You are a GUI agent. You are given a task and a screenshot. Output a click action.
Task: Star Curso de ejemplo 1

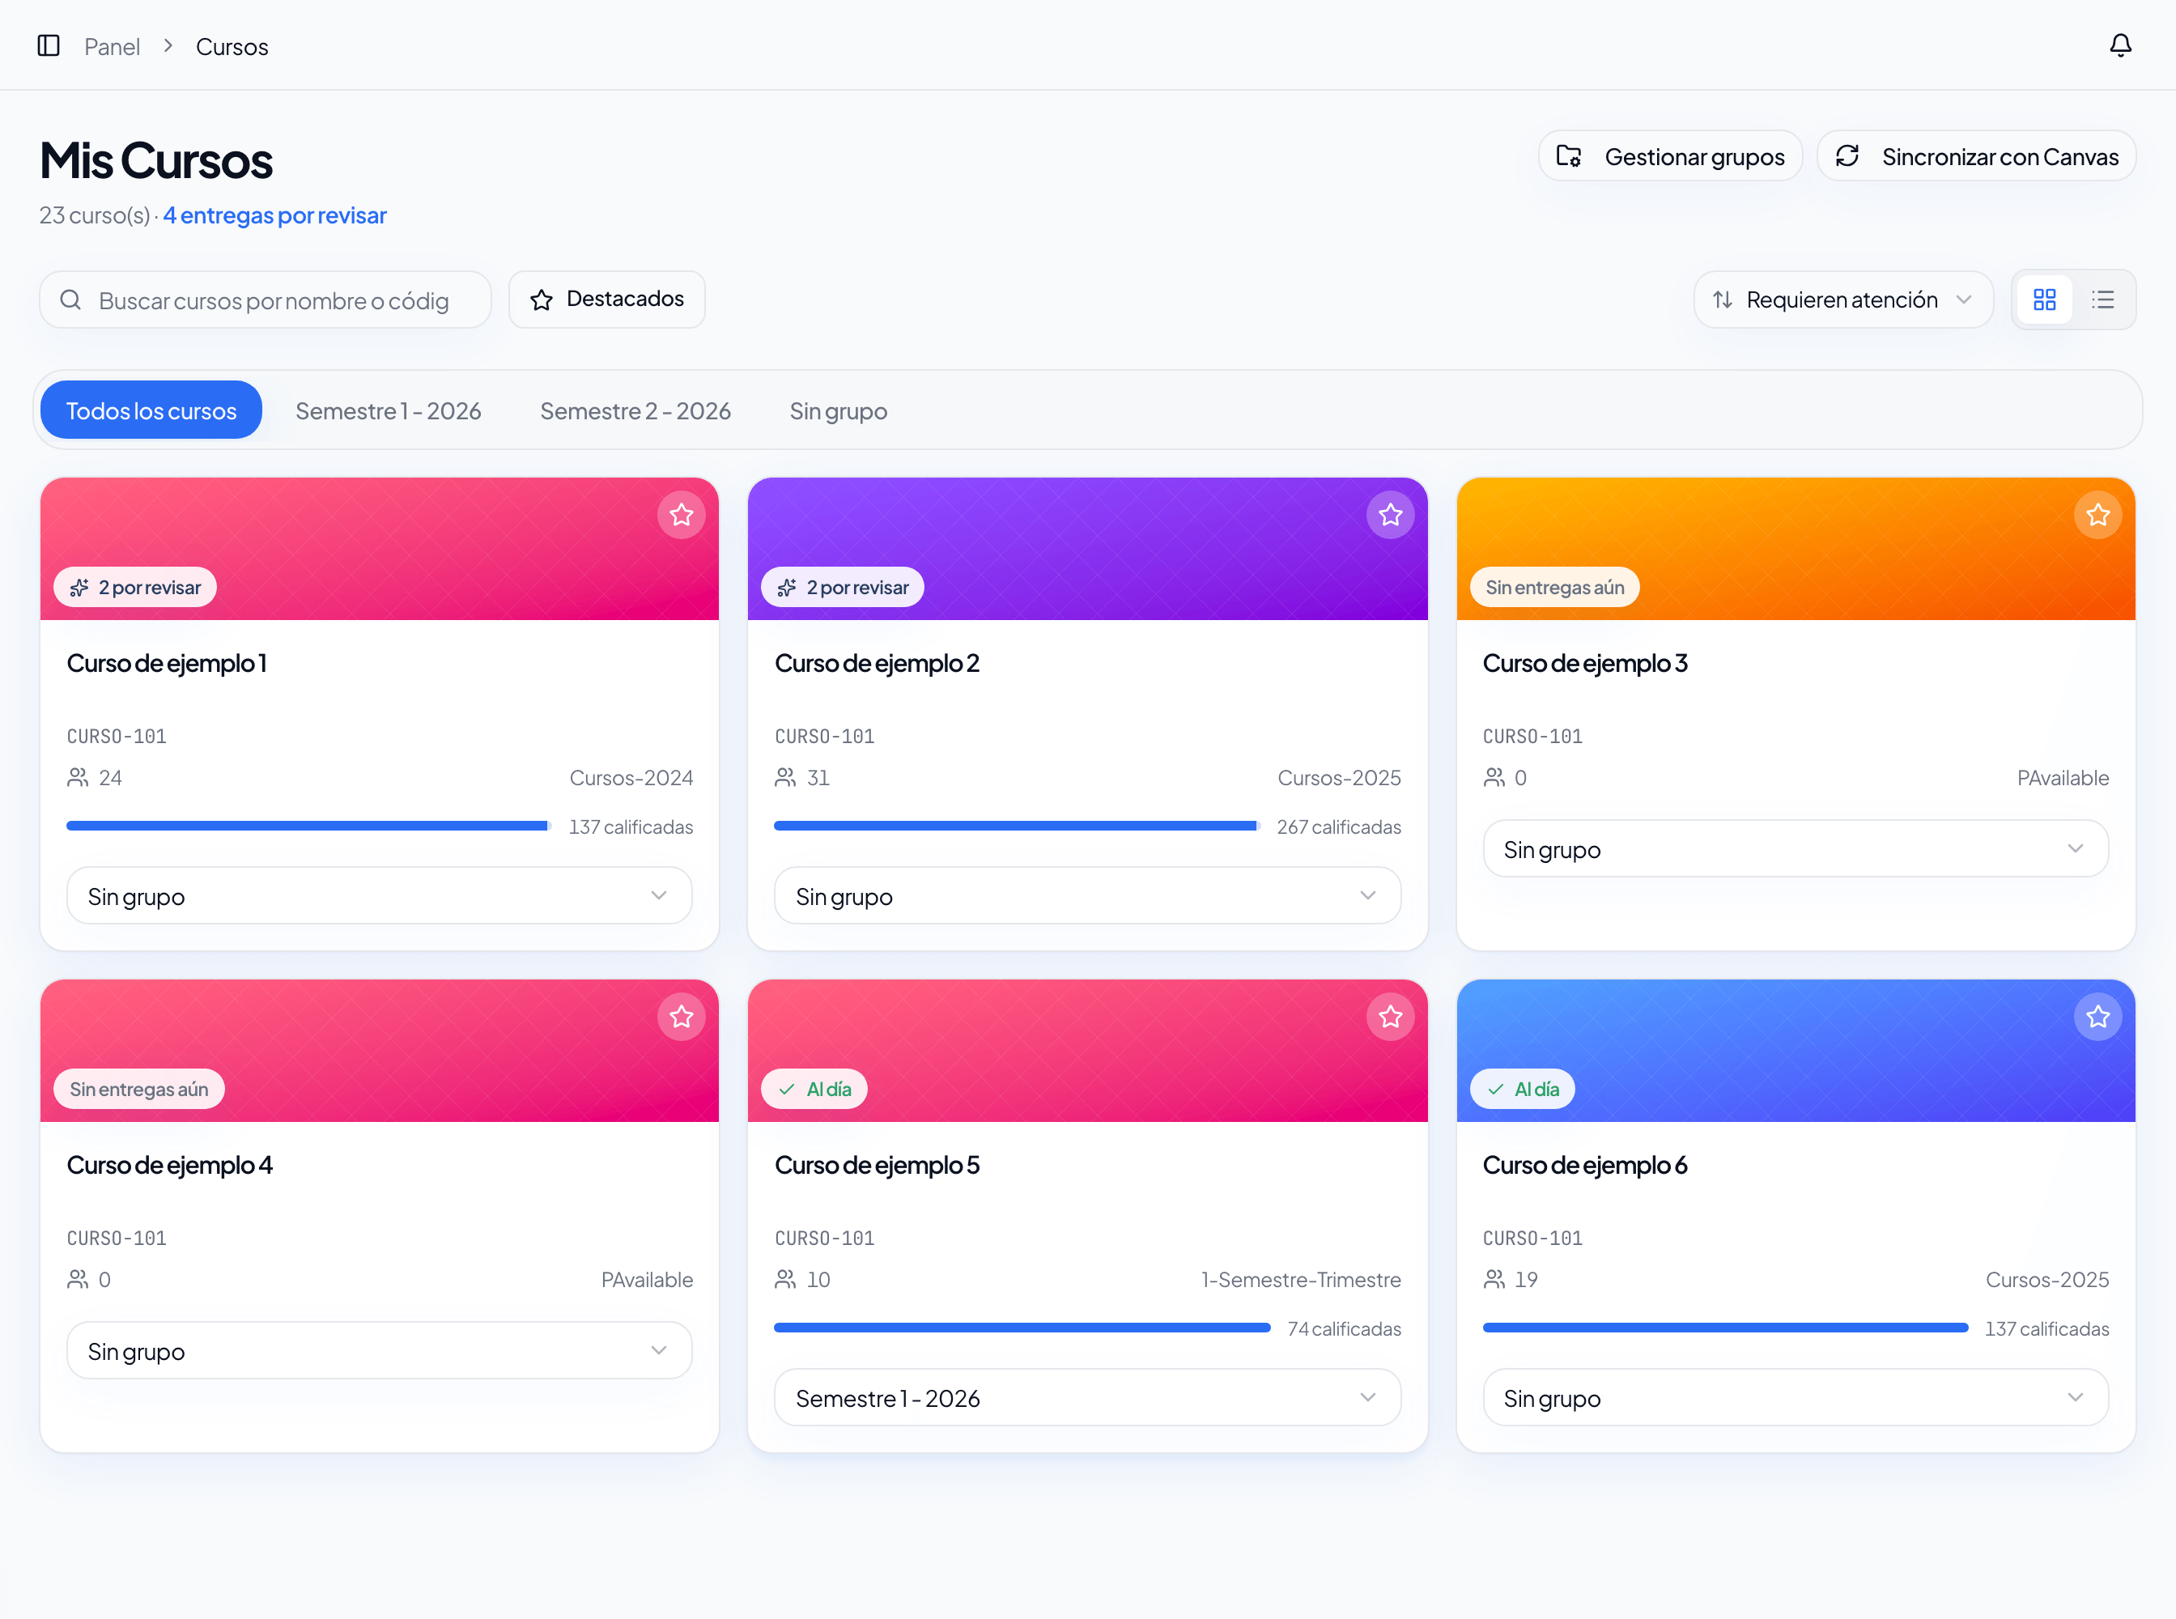coord(682,515)
